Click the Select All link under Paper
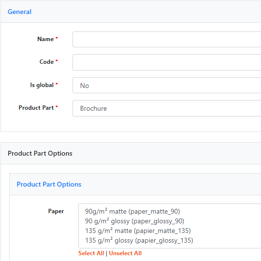The height and width of the screenshot is (261, 261). tap(91, 253)
